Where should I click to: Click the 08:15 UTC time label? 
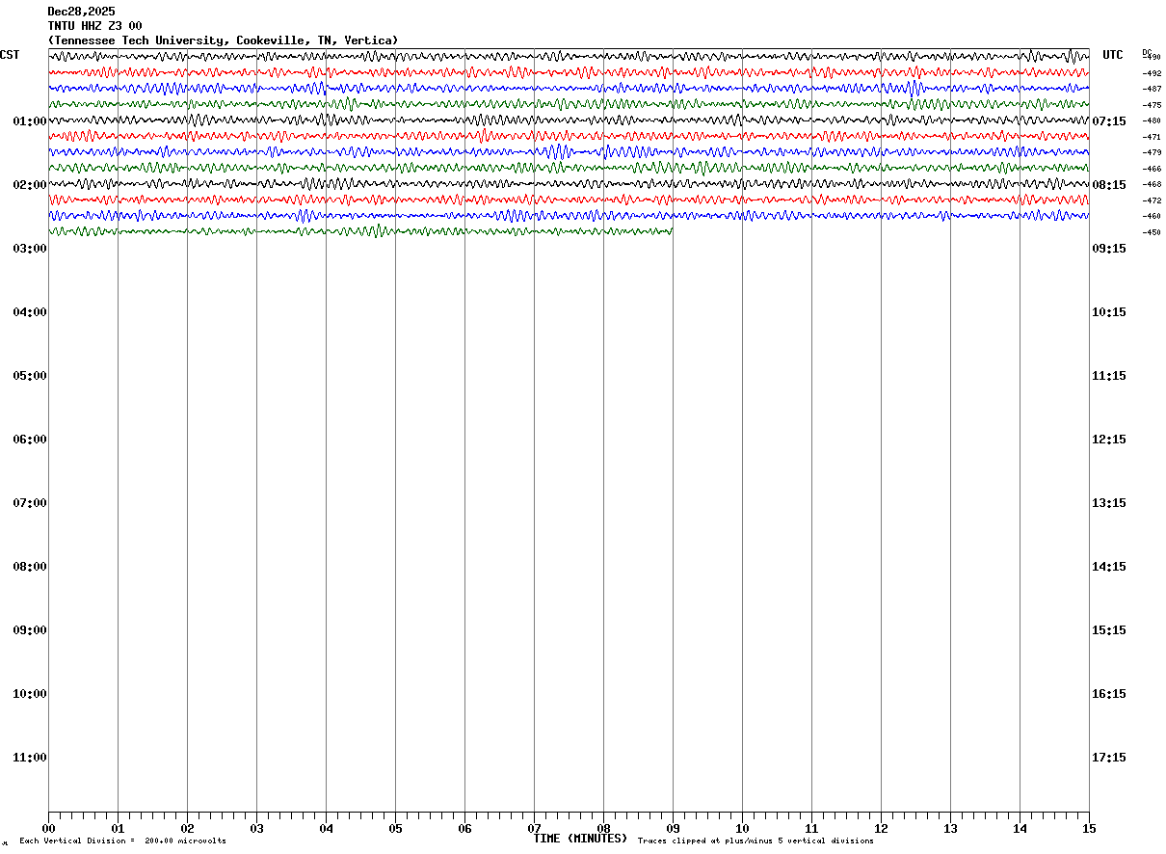click(1109, 185)
